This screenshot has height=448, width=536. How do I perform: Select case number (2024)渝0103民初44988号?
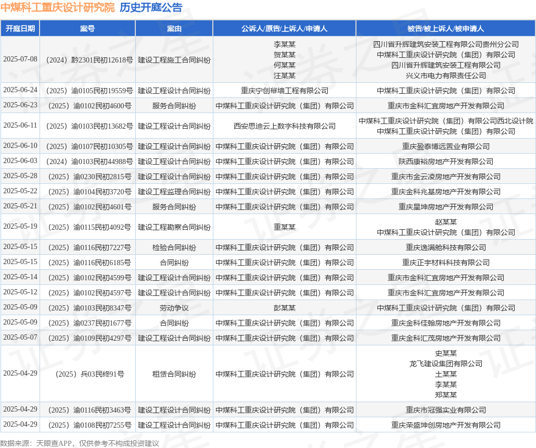pos(90,161)
